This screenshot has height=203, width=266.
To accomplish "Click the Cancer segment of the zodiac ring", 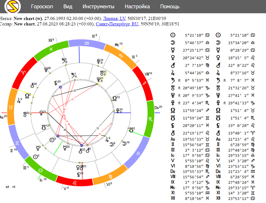I will [x=41, y=170].
